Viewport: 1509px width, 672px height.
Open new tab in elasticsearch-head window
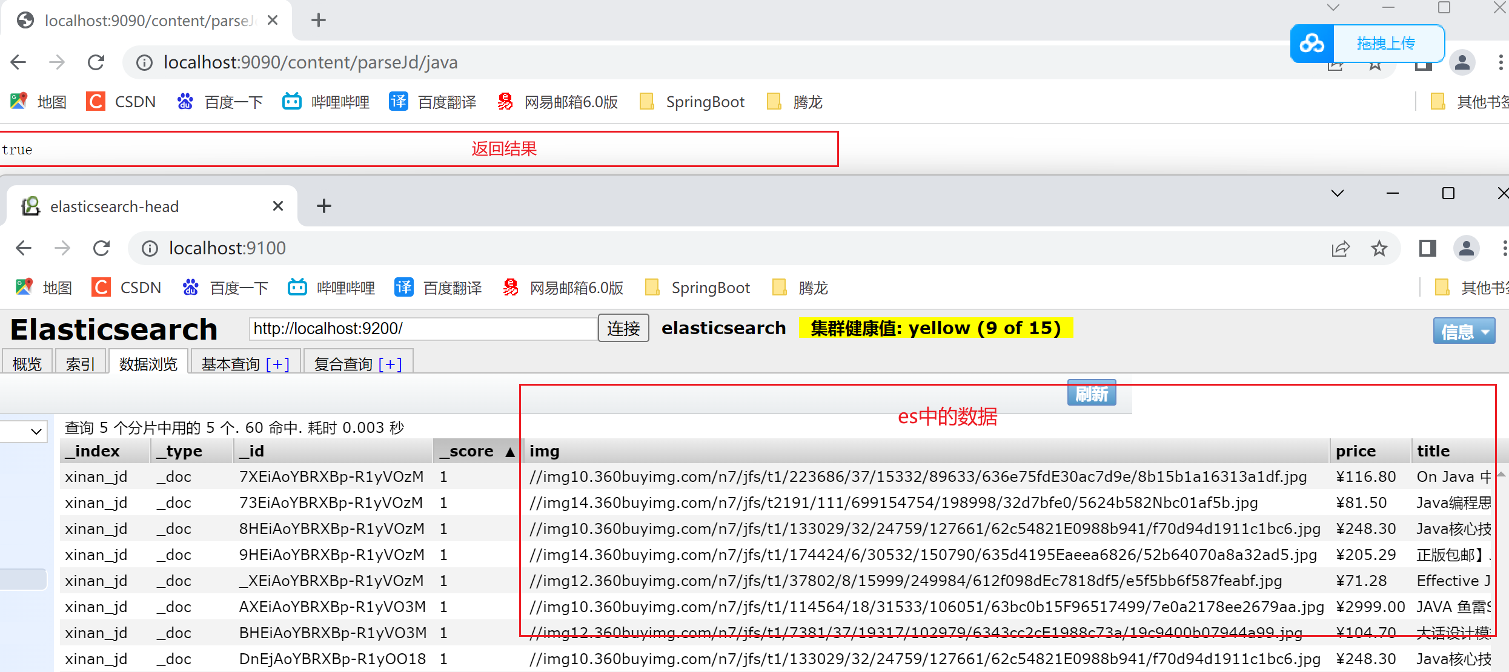coord(324,206)
